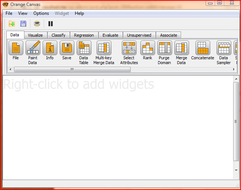Close the Orange Canvas window

[x=232, y=3]
